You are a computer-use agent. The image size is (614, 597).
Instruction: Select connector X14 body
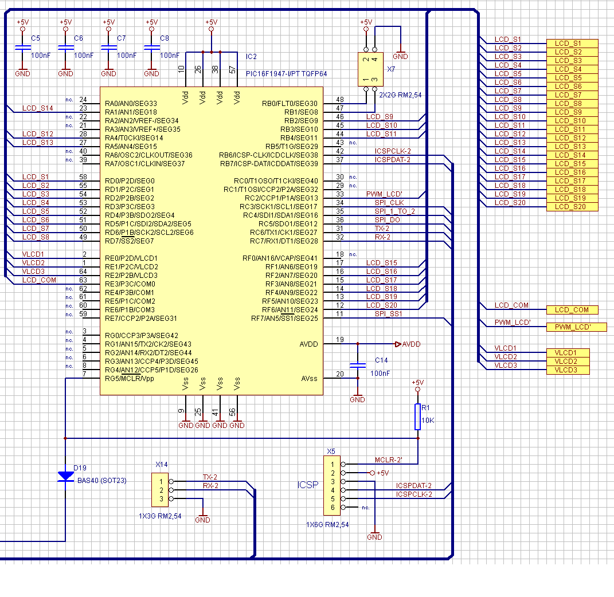(x=160, y=490)
